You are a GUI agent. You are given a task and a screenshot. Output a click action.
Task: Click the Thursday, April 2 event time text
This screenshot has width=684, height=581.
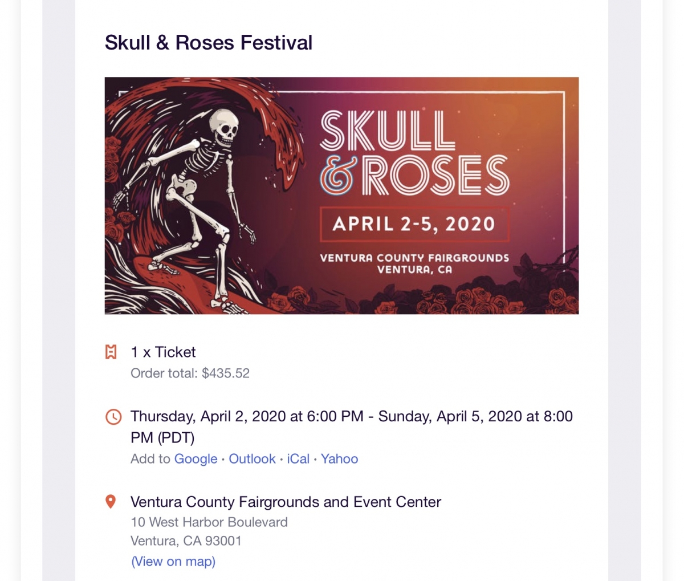[352, 427]
